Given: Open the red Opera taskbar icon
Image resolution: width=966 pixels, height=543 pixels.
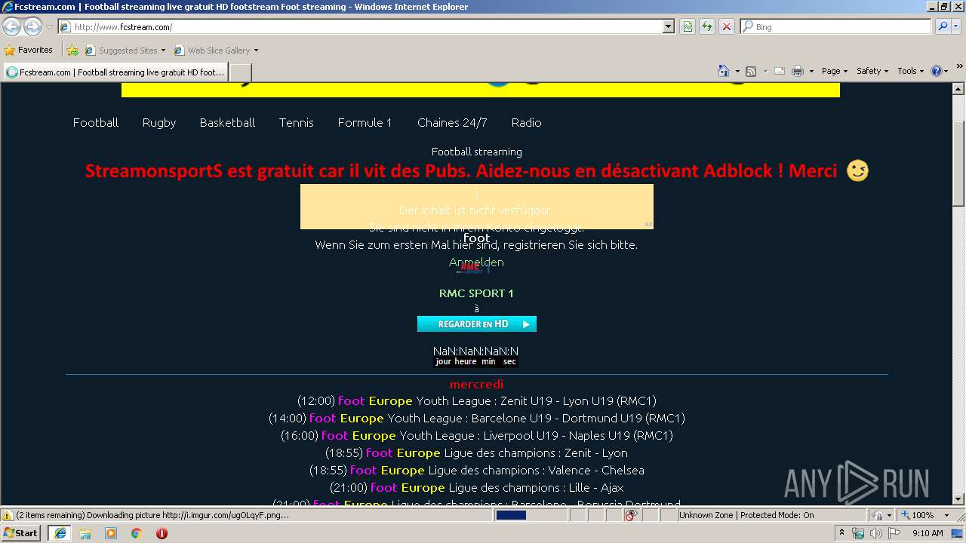Looking at the screenshot, I should click(162, 533).
